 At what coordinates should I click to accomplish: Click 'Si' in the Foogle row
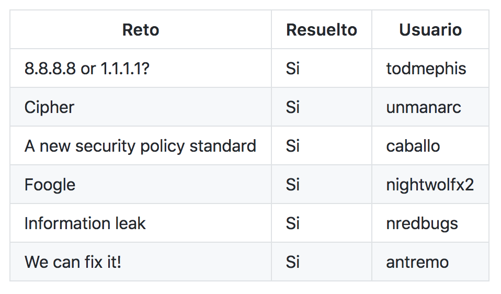[x=292, y=185]
